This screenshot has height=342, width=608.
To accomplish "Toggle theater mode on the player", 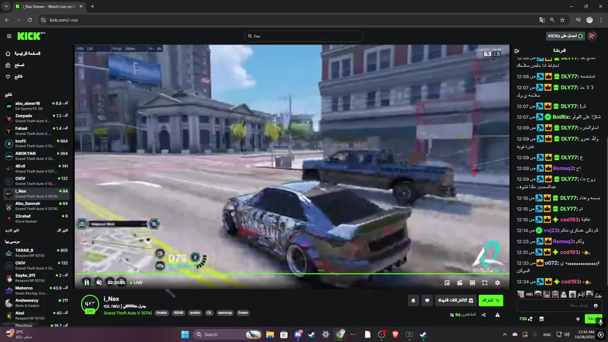I will (x=472, y=283).
